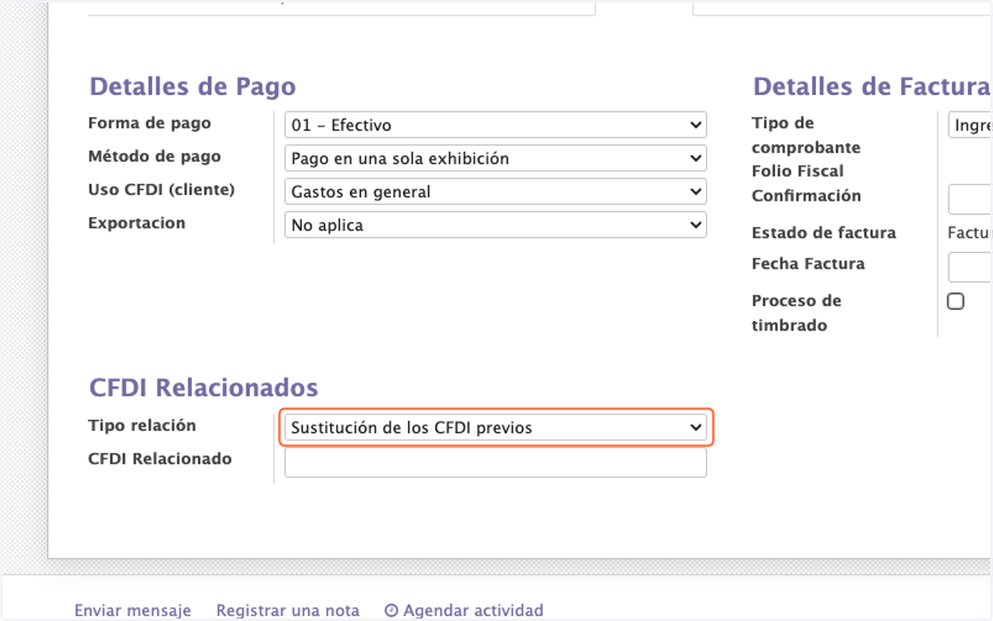
Task: Click the Exportacion label
Action: point(137,223)
